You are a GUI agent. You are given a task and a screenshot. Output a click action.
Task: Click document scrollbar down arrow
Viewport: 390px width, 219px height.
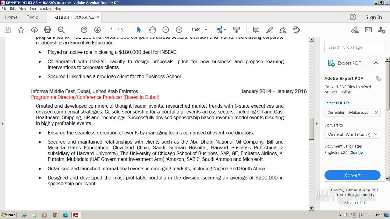point(312,208)
